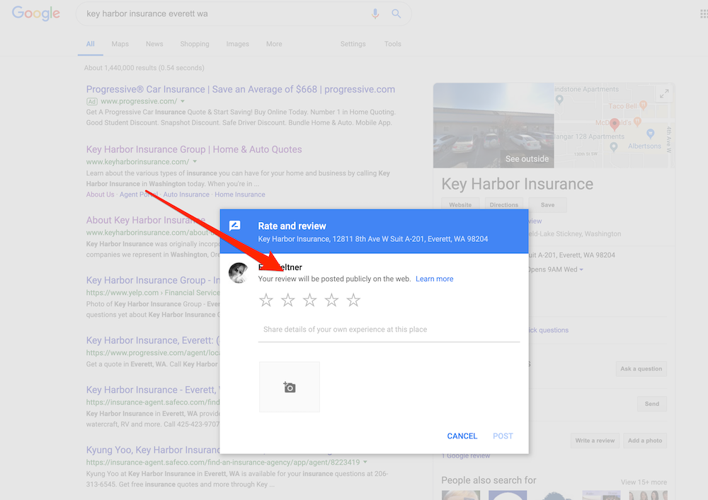Viewport: 708px width, 500px height.
Task: Expand the opening hours dropdown arrow
Action: point(581,269)
